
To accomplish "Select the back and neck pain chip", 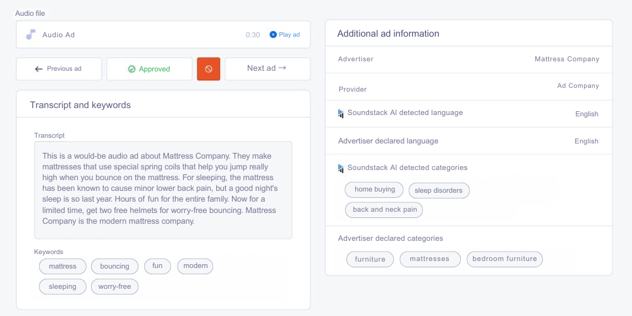I will coord(384,210).
